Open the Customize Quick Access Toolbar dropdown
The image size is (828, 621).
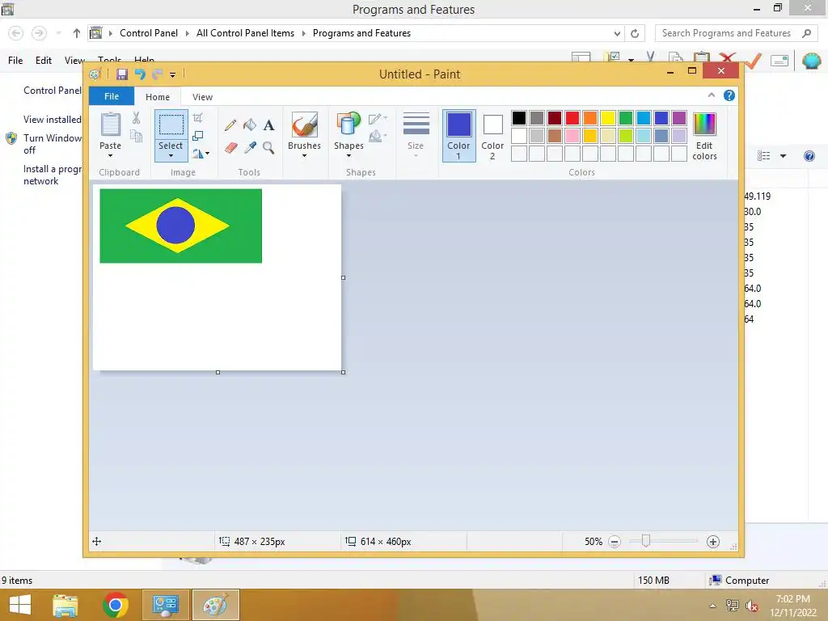coord(173,75)
